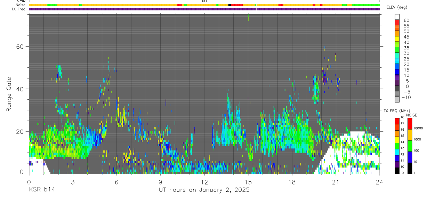
Task: Select the 21 hour tick label
Action: (336, 182)
